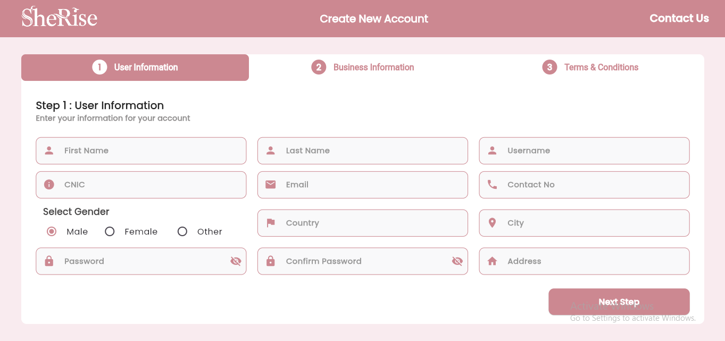Click the phone icon in Contact No field

(492, 185)
